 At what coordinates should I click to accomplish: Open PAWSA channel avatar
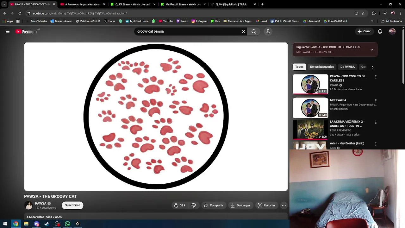tap(29, 205)
